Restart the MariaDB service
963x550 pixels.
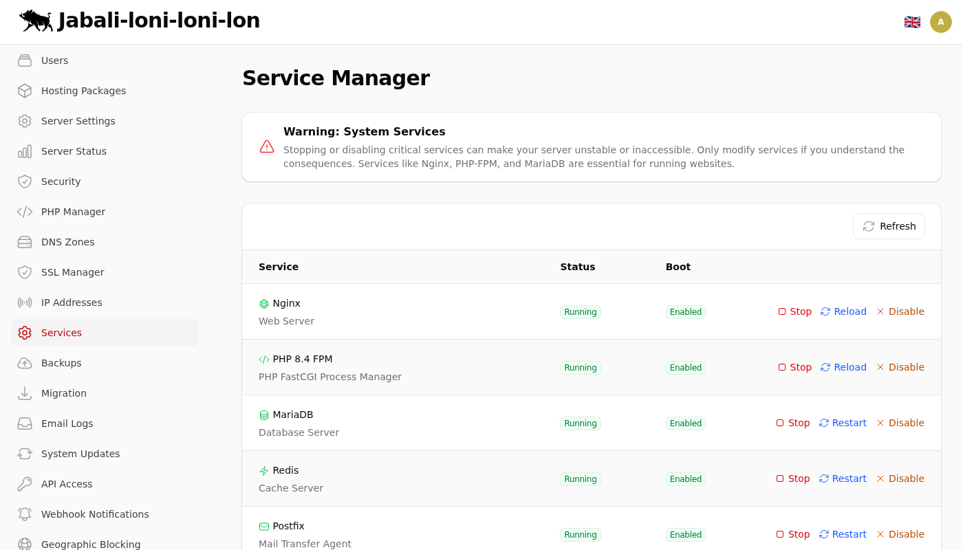843,423
